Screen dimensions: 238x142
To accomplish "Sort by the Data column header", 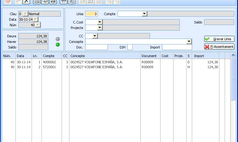I will 24,56.
